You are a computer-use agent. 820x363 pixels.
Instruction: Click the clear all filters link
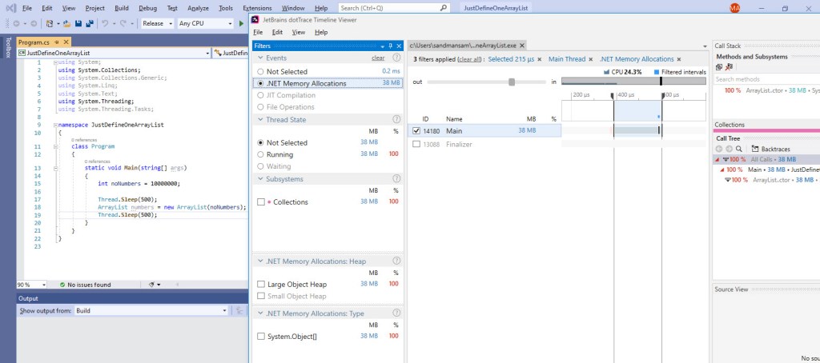(469, 59)
